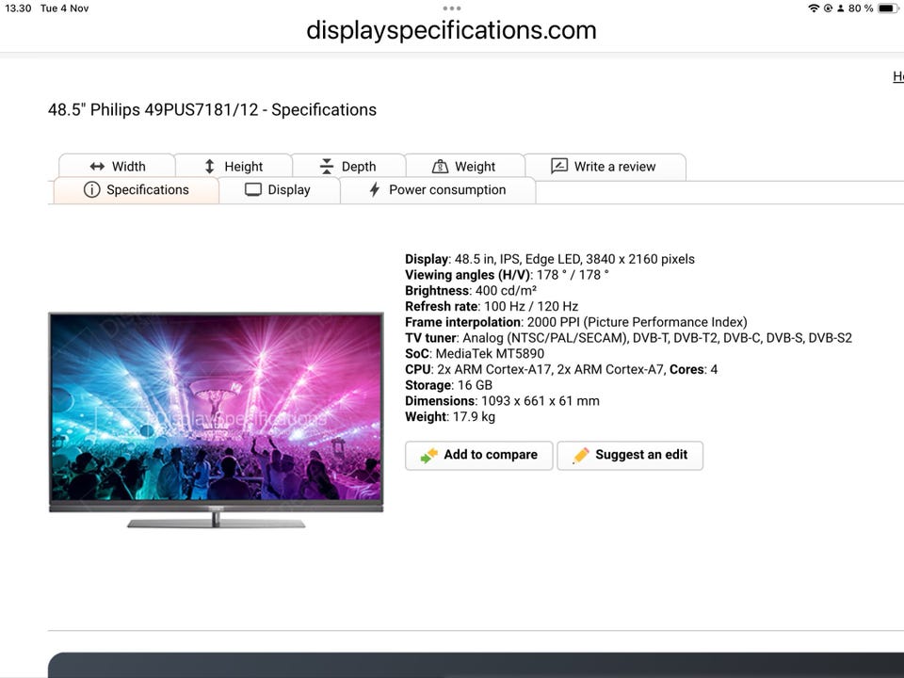Viewport: 904px width, 678px height.
Task: Click the 'TV tuner: Analog' spec line
Action: 628,338
